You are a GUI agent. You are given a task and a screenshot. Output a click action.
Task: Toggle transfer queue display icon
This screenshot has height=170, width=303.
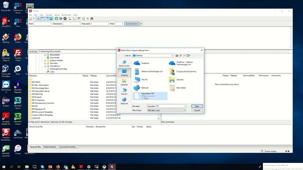tap(51, 19)
